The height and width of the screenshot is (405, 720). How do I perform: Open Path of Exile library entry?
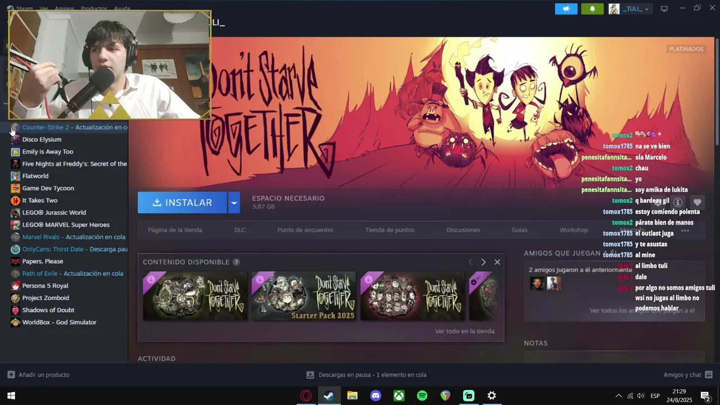(69, 273)
